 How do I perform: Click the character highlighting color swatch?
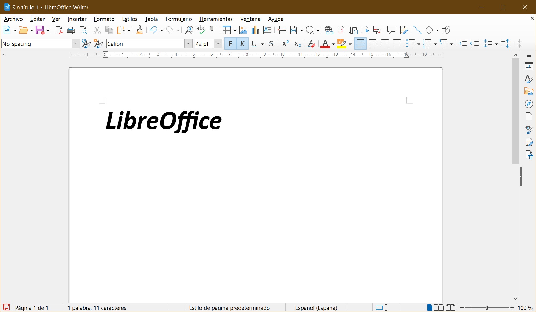342,47
